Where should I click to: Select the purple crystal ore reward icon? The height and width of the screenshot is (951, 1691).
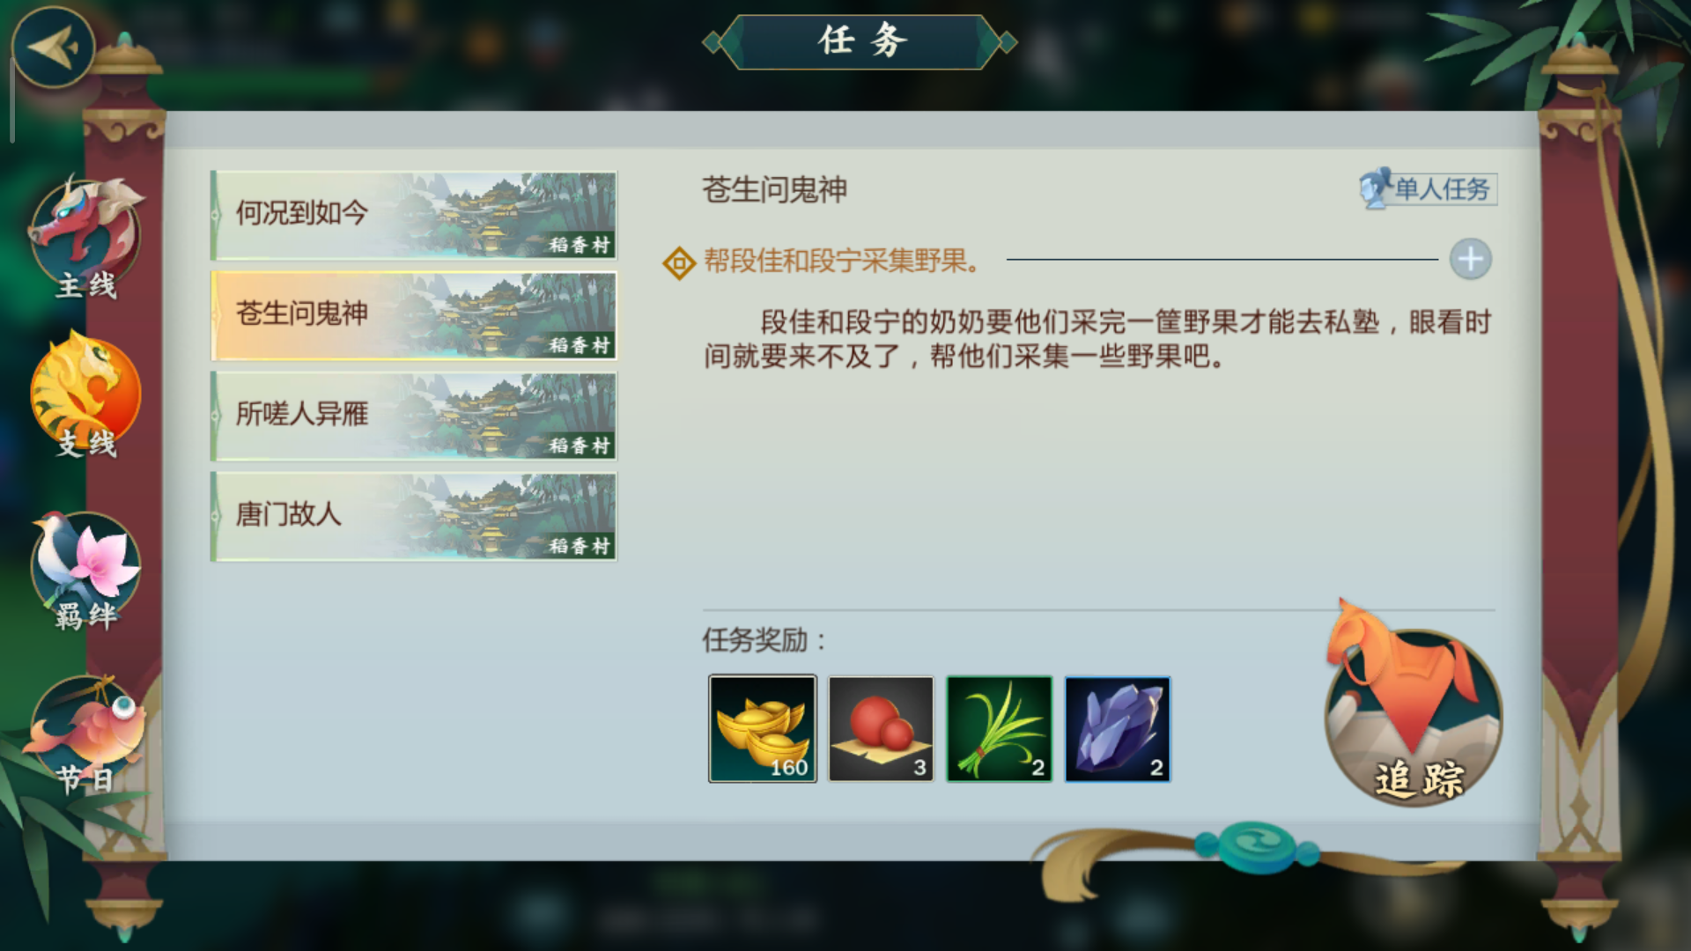click(x=1118, y=729)
